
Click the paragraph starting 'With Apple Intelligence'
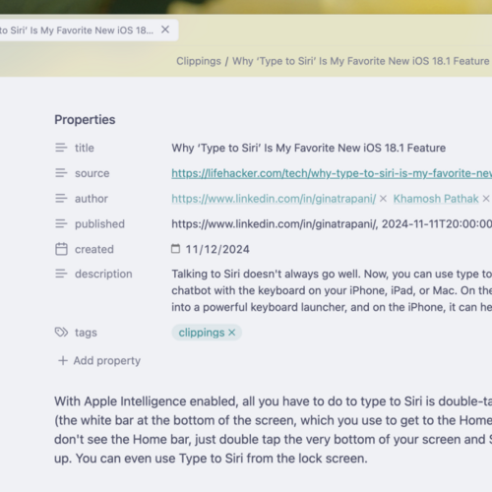[x=273, y=430]
